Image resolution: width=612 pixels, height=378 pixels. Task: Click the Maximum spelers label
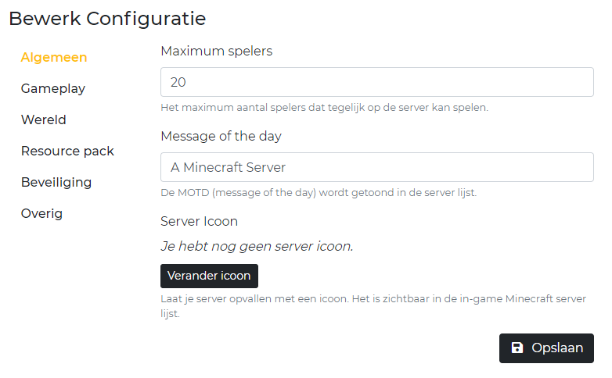pyautogui.click(x=217, y=51)
